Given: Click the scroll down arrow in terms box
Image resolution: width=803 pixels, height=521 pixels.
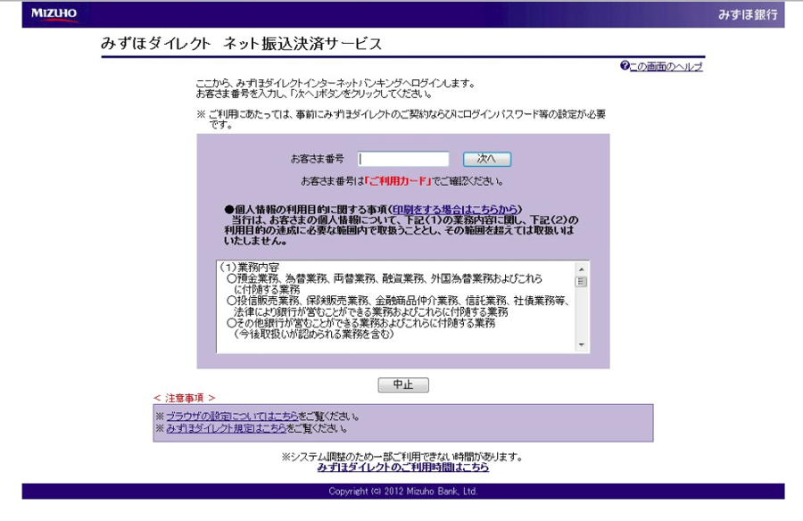Looking at the screenshot, I should [x=581, y=344].
